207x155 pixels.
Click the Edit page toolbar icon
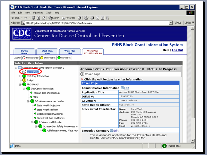98,18
